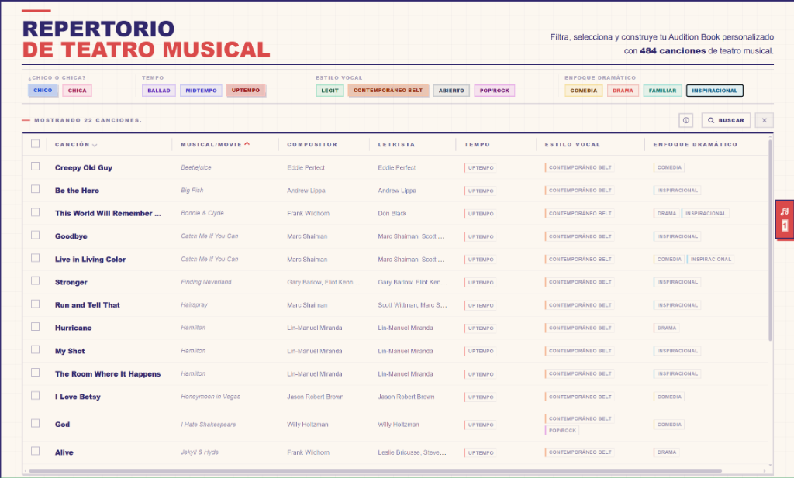Toggle the DRAMA dramatic focus filter chip
Screen dimensions: 794x478
pos(623,91)
